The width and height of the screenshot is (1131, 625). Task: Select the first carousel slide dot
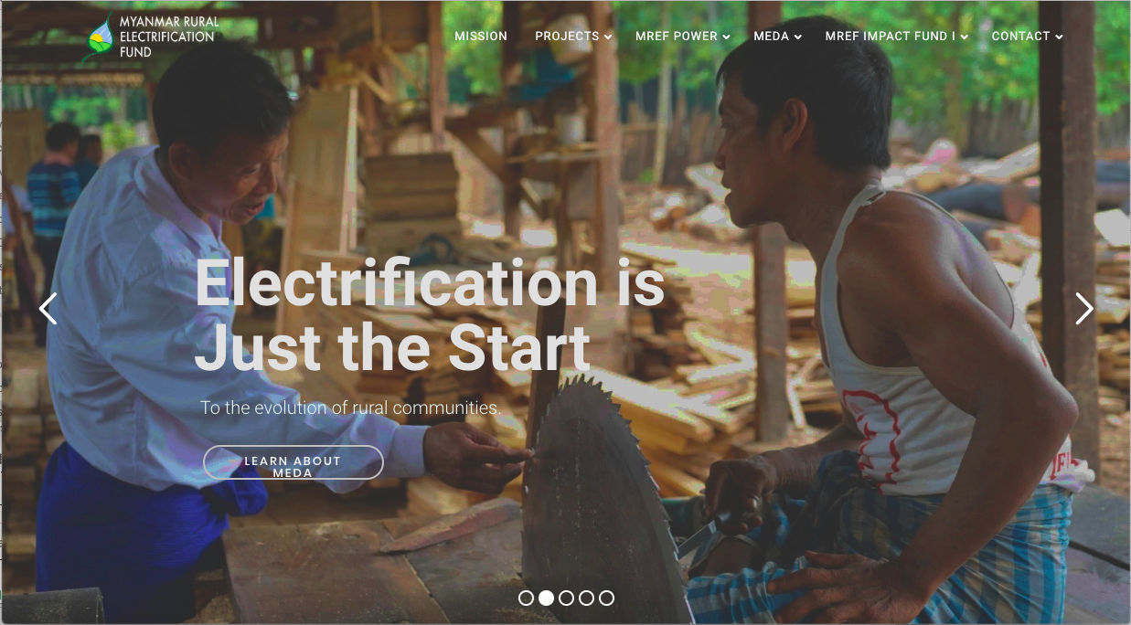tap(526, 598)
